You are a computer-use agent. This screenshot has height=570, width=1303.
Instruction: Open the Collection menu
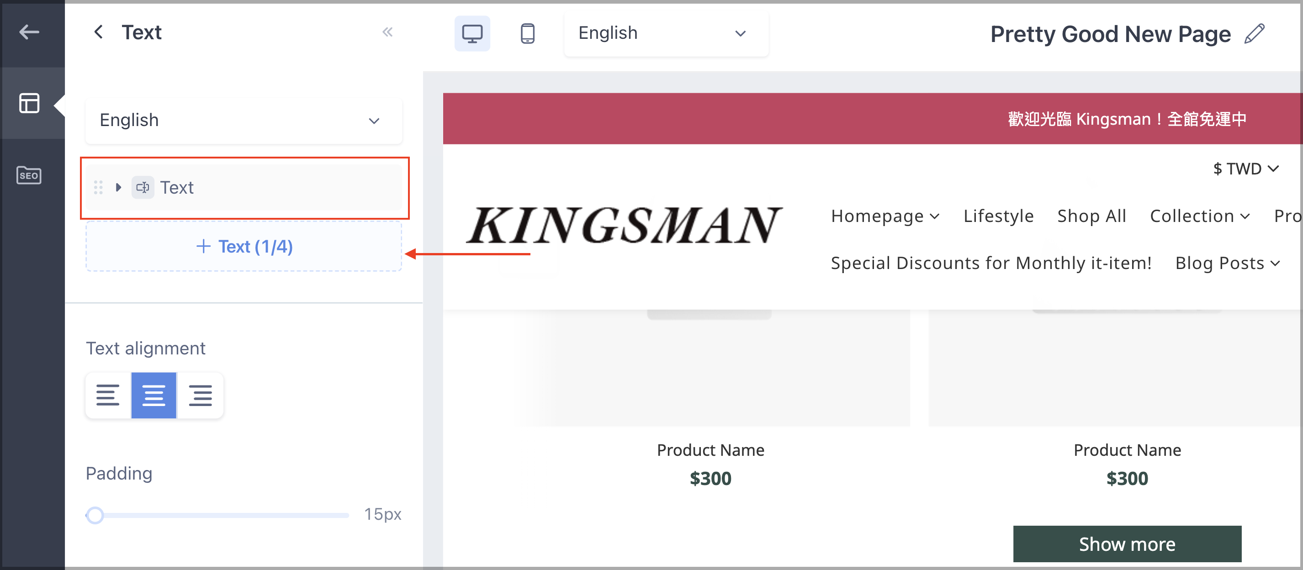1199,216
